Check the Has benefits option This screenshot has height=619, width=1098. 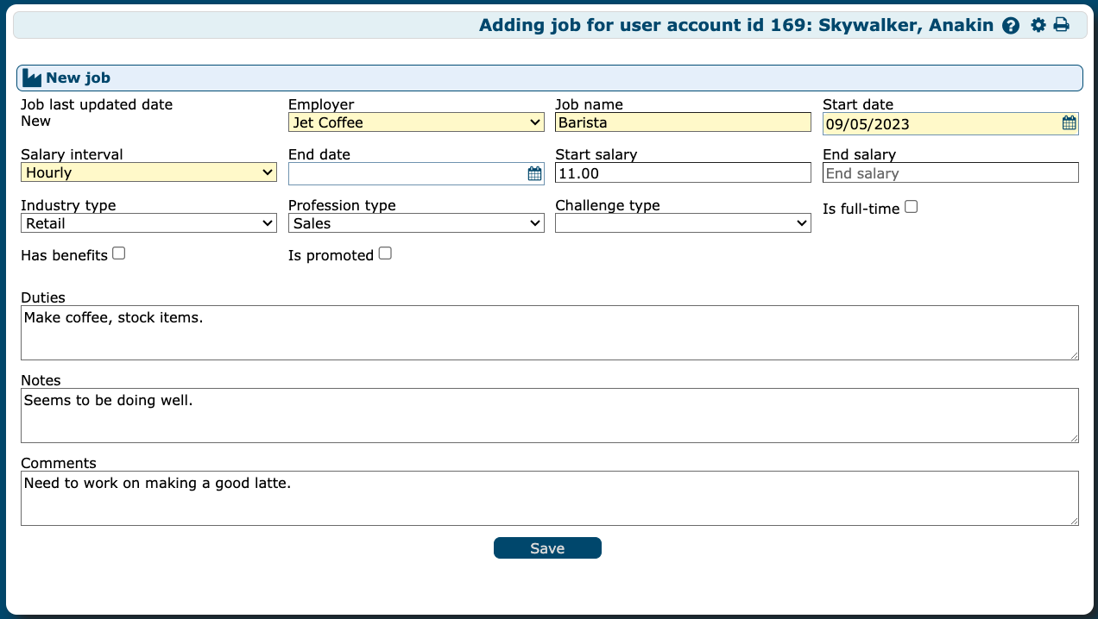click(x=118, y=253)
